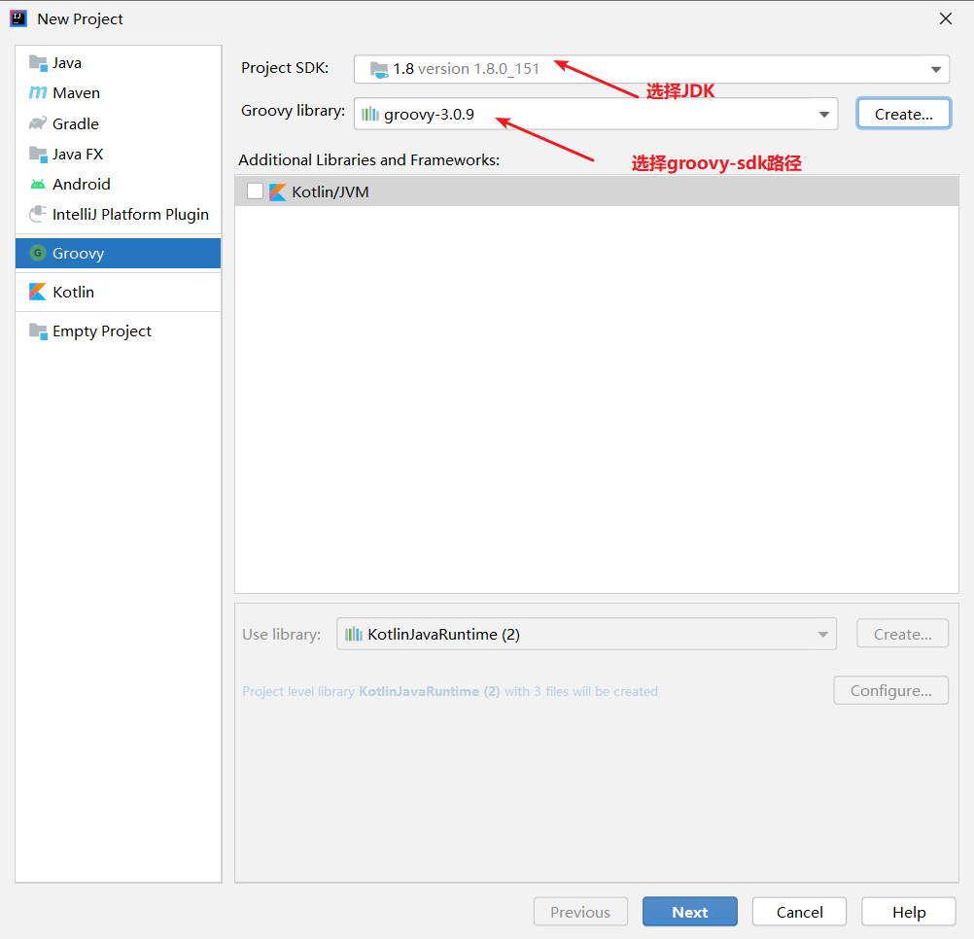Click the Empty Project folder icon
This screenshot has height=939, width=974.
tap(38, 331)
